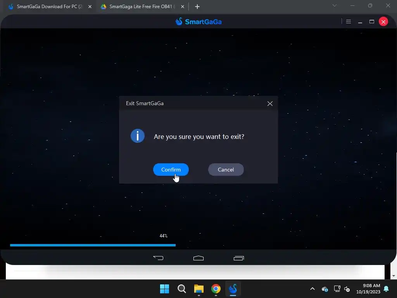Click the Are you sure you want to exit text
The width and height of the screenshot is (397, 298).
199,137
